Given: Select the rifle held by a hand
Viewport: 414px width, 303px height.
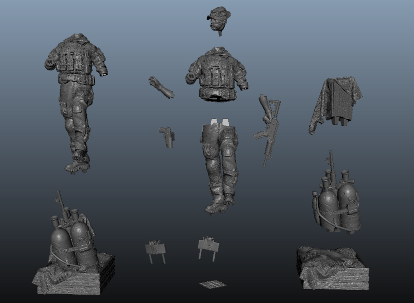Looking at the screenshot, I should [268, 130].
